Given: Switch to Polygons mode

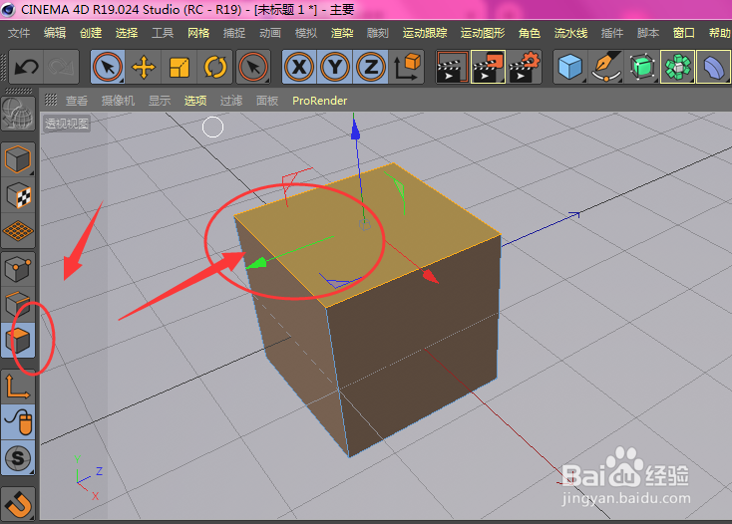Looking at the screenshot, I should click(x=18, y=341).
